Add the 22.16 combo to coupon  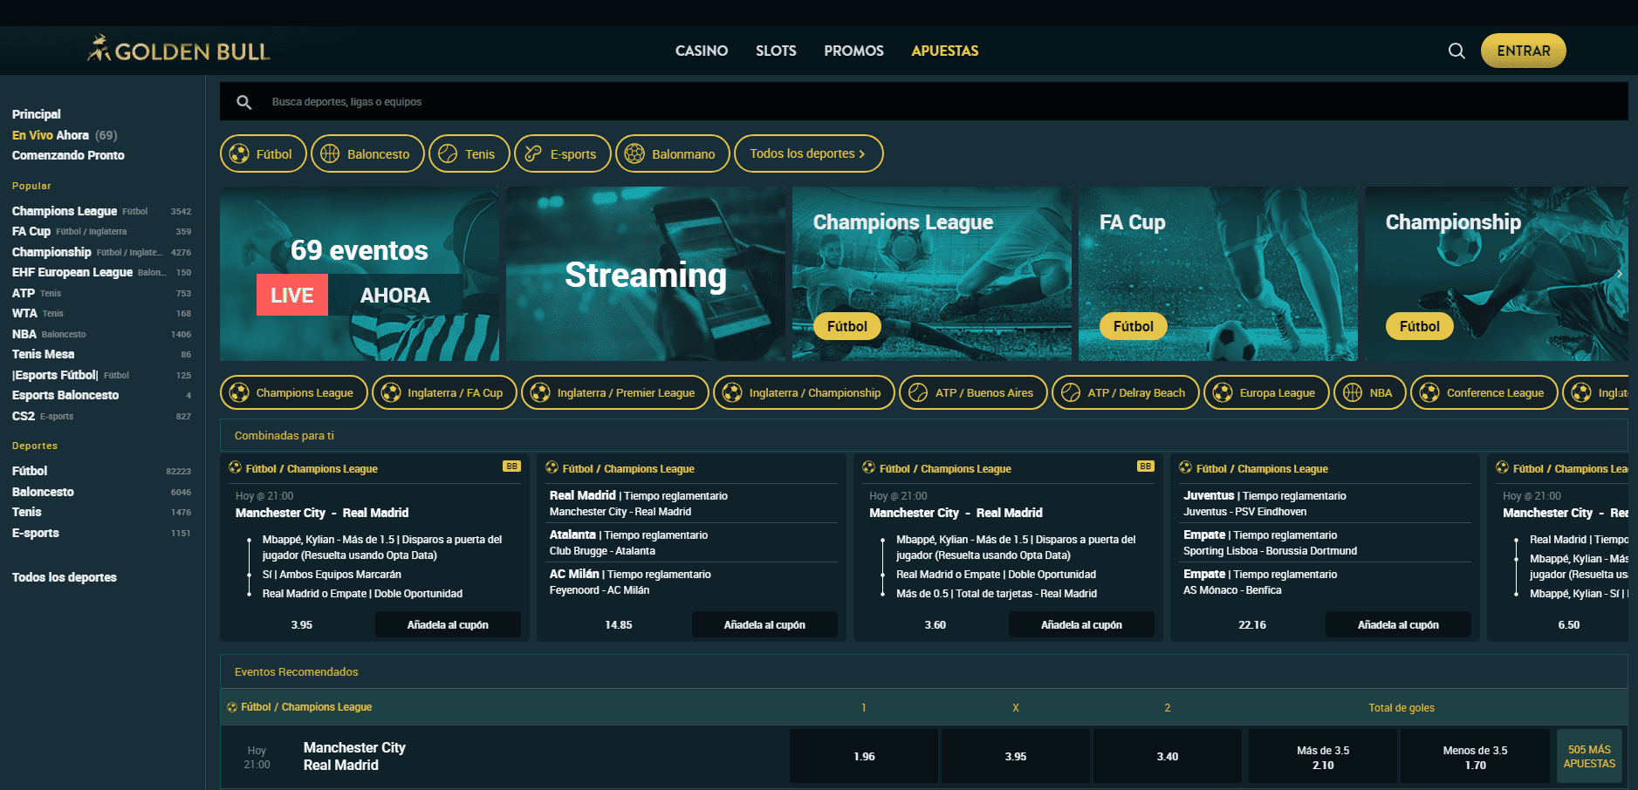(x=1398, y=624)
